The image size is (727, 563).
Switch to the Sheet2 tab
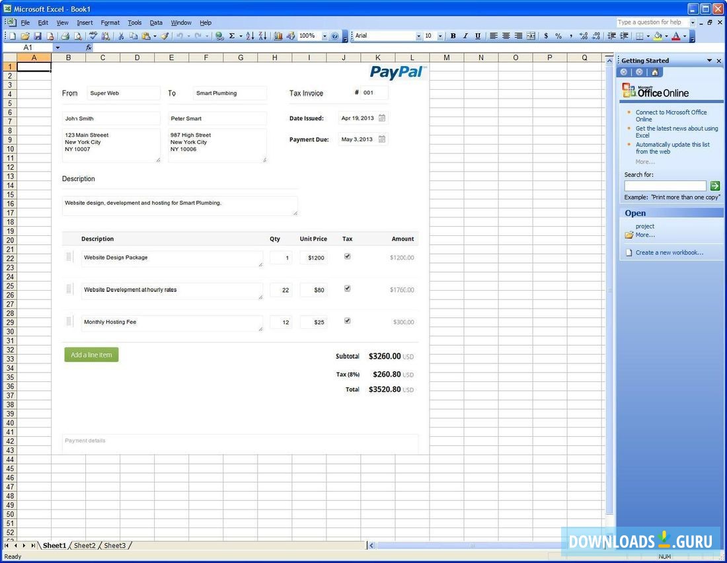[x=85, y=545]
